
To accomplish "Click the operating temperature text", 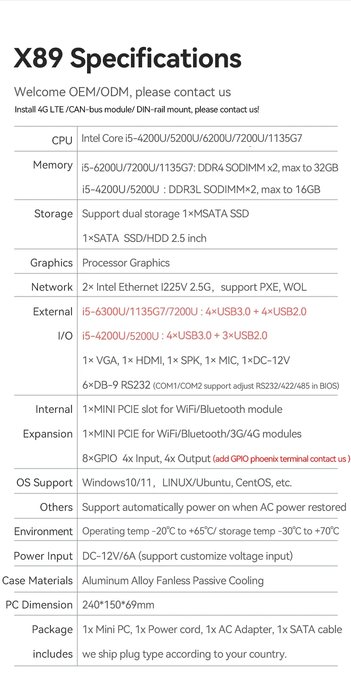I will pyautogui.click(x=211, y=531).
